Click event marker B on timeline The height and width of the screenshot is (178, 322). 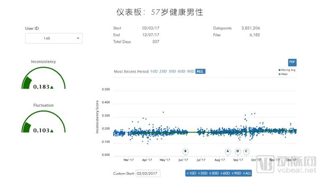[x=185, y=151]
